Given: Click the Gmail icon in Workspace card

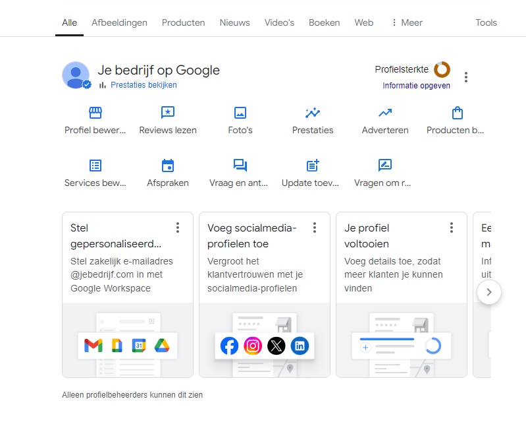Looking at the screenshot, I should tap(93, 346).
